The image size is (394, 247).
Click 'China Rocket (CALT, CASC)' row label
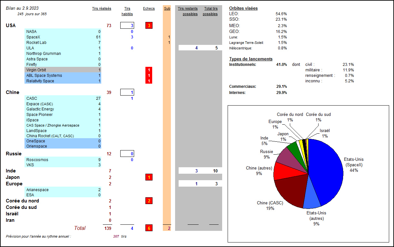tap(50, 136)
